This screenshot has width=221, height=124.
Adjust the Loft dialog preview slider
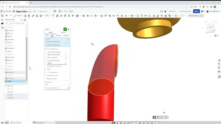55,88
